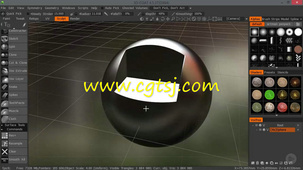Viewport: 303px width, 170px height.
Task: Click the rotate camera icon
Action: [163, 19]
